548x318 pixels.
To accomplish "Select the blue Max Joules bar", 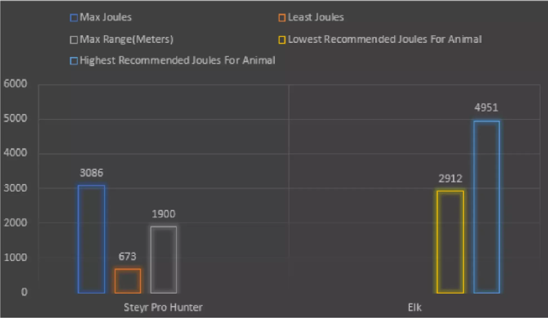I will 92,239.
